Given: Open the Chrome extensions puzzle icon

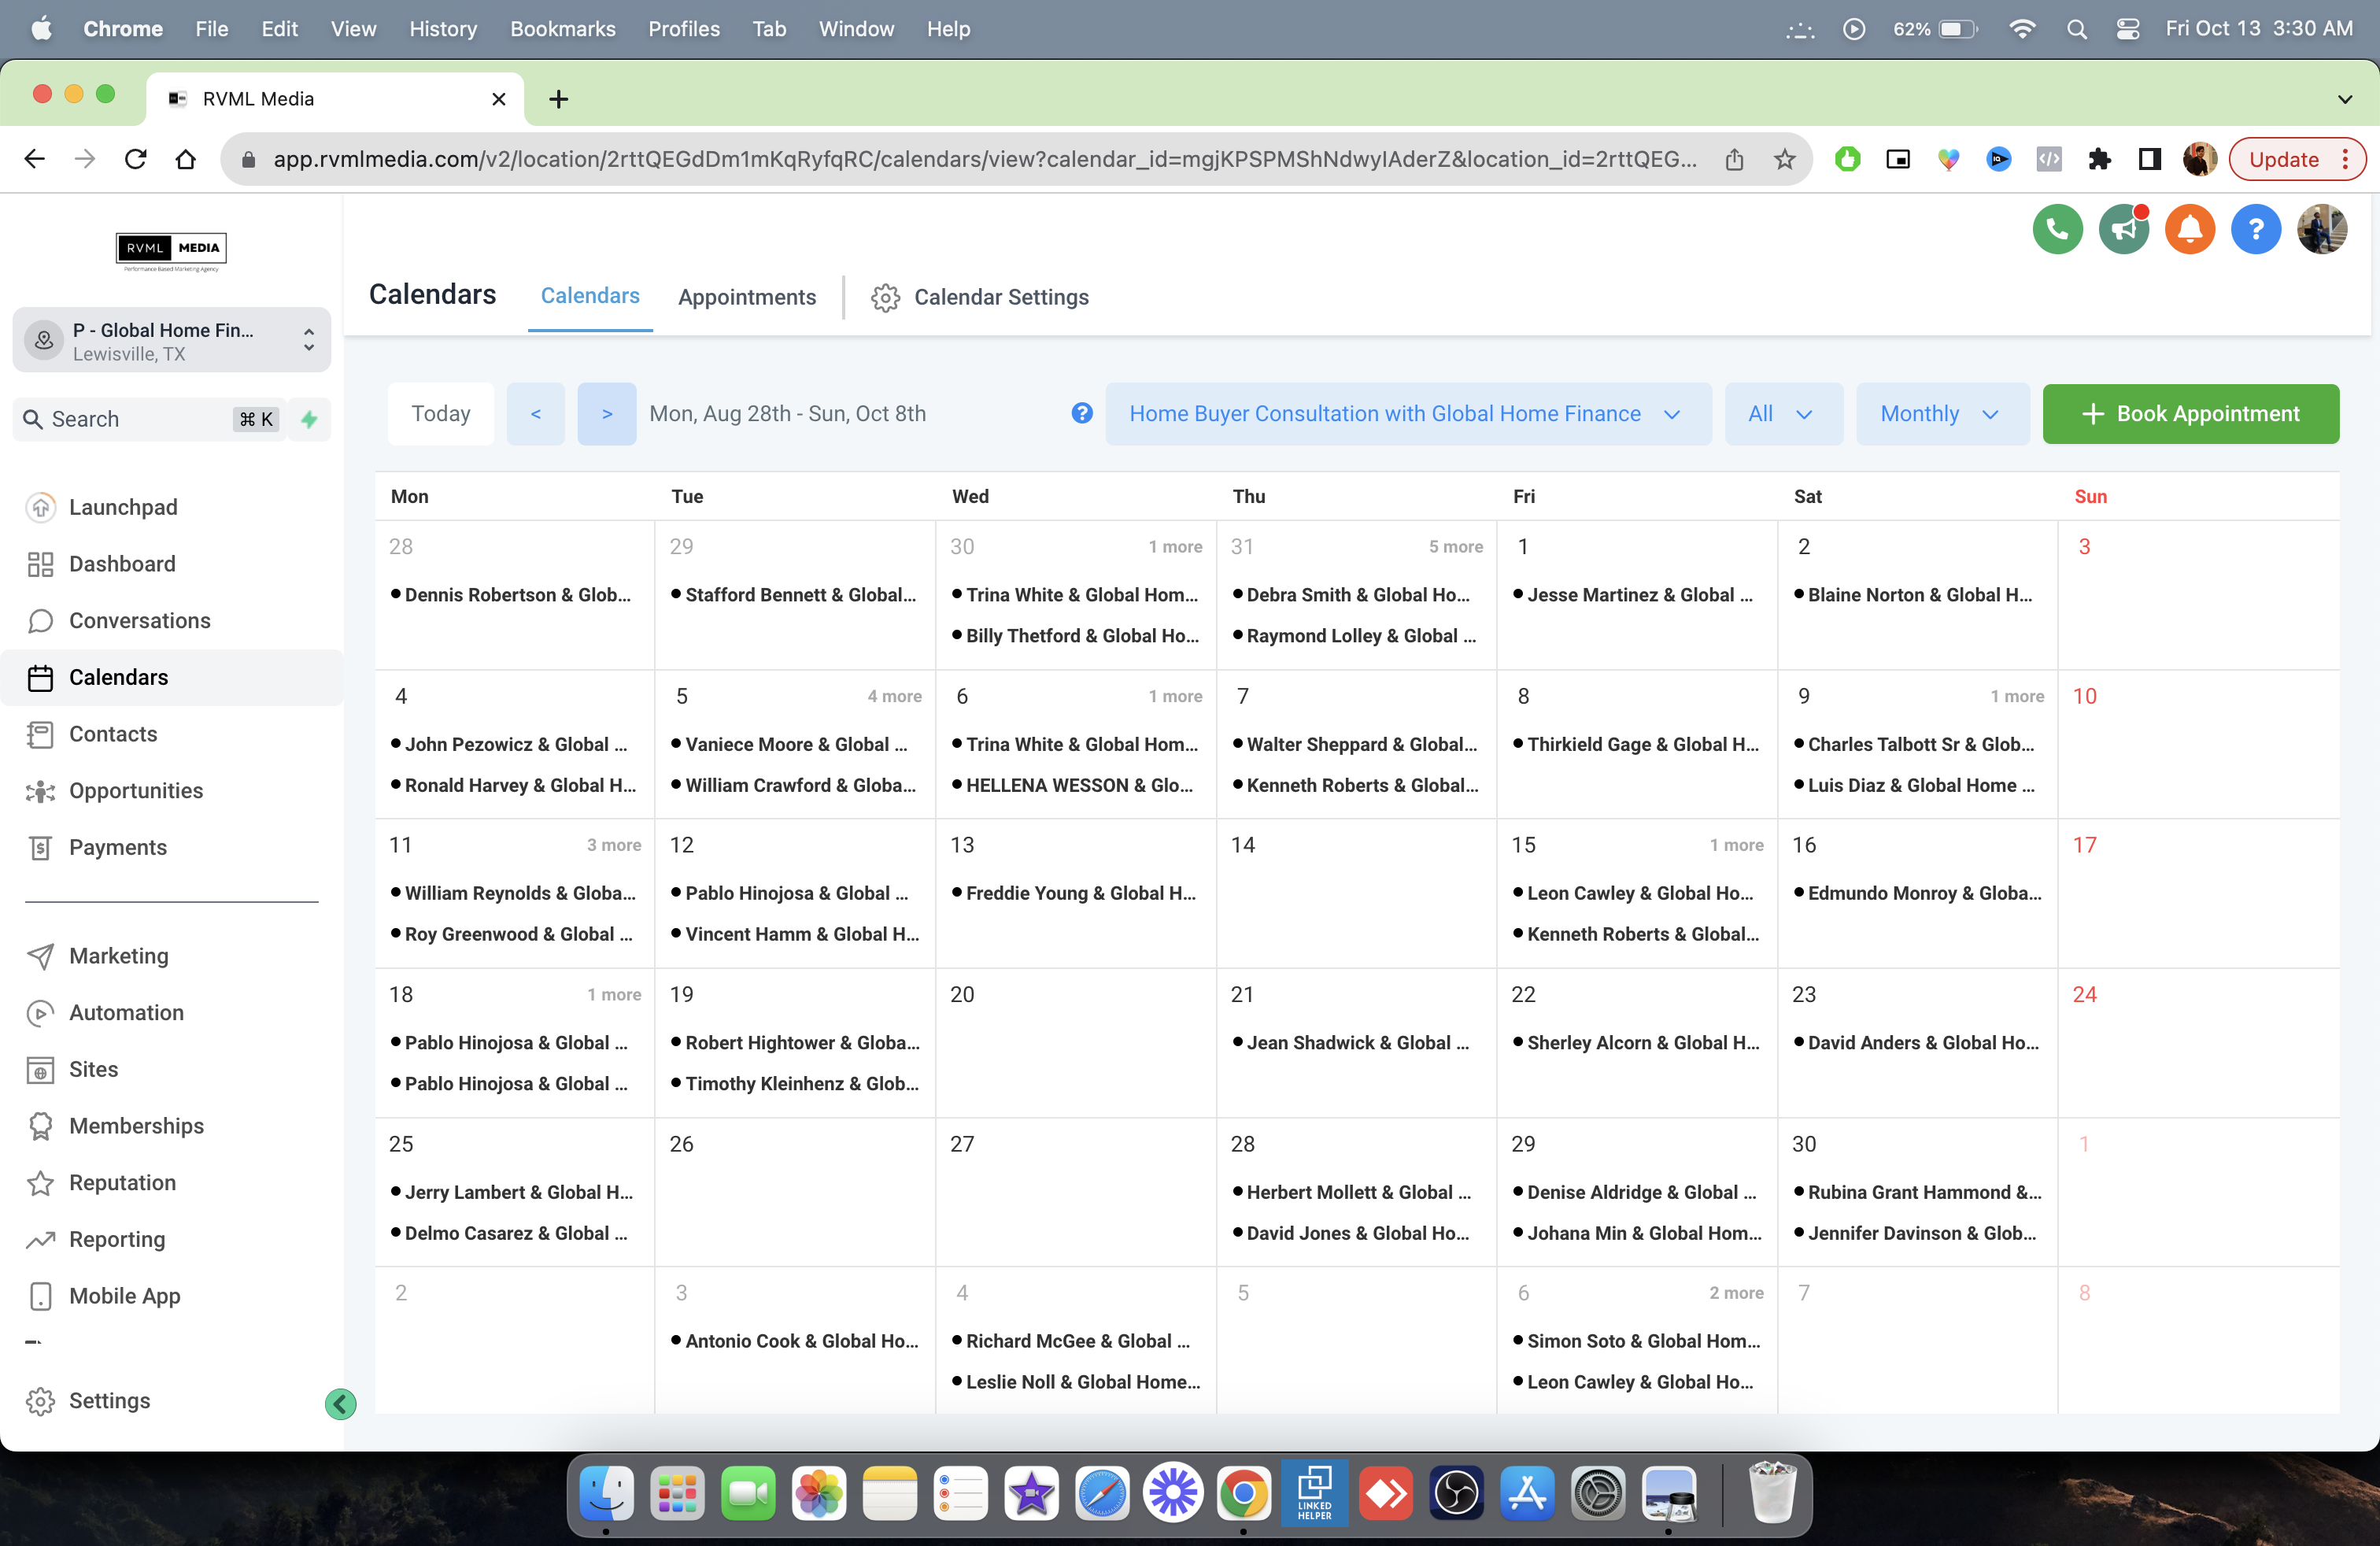Looking at the screenshot, I should click(2099, 159).
